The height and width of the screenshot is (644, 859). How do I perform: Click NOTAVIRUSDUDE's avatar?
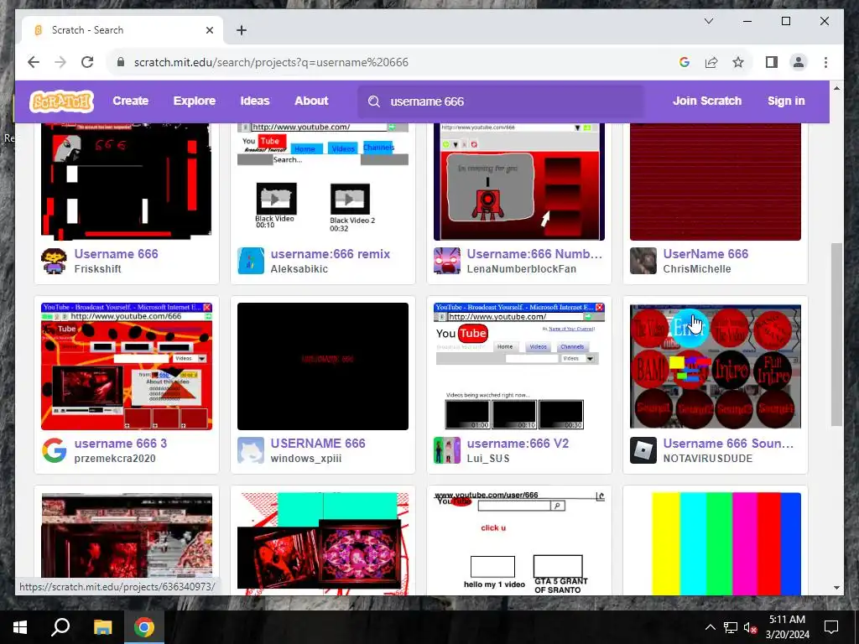pos(643,450)
